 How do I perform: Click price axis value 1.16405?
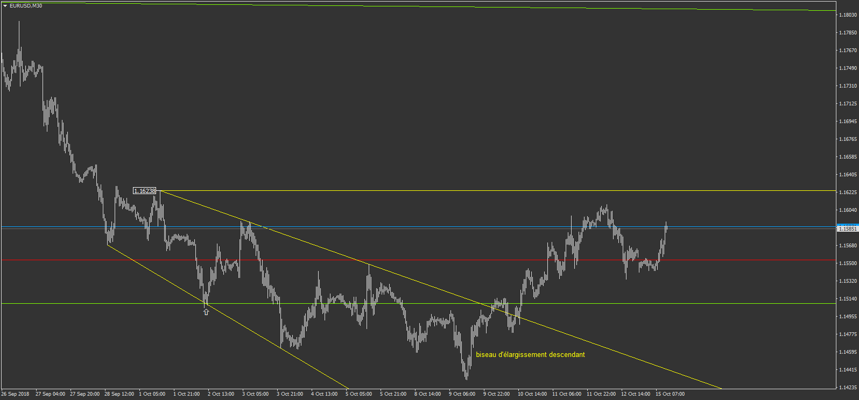(848, 175)
